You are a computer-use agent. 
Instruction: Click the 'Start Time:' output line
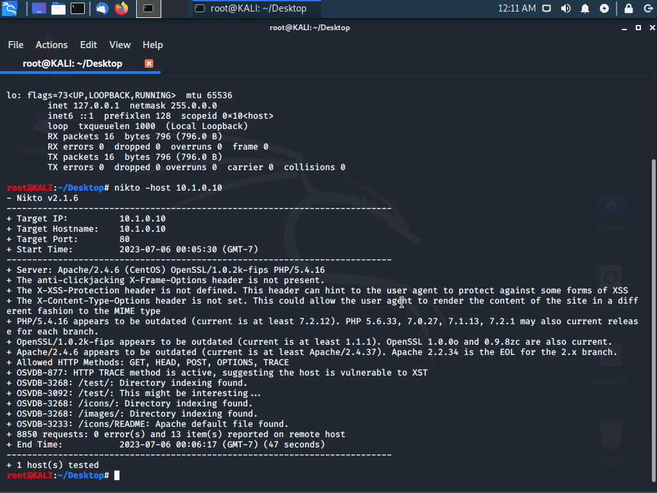132,250
